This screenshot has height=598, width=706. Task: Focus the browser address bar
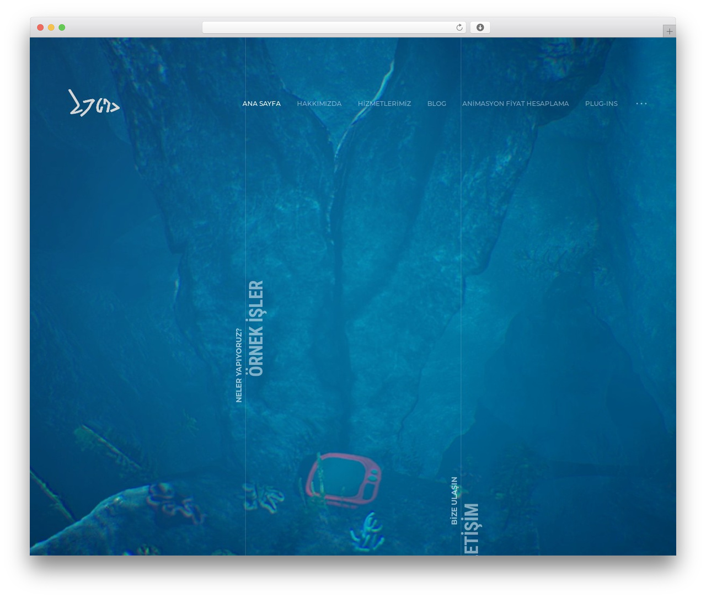334,28
